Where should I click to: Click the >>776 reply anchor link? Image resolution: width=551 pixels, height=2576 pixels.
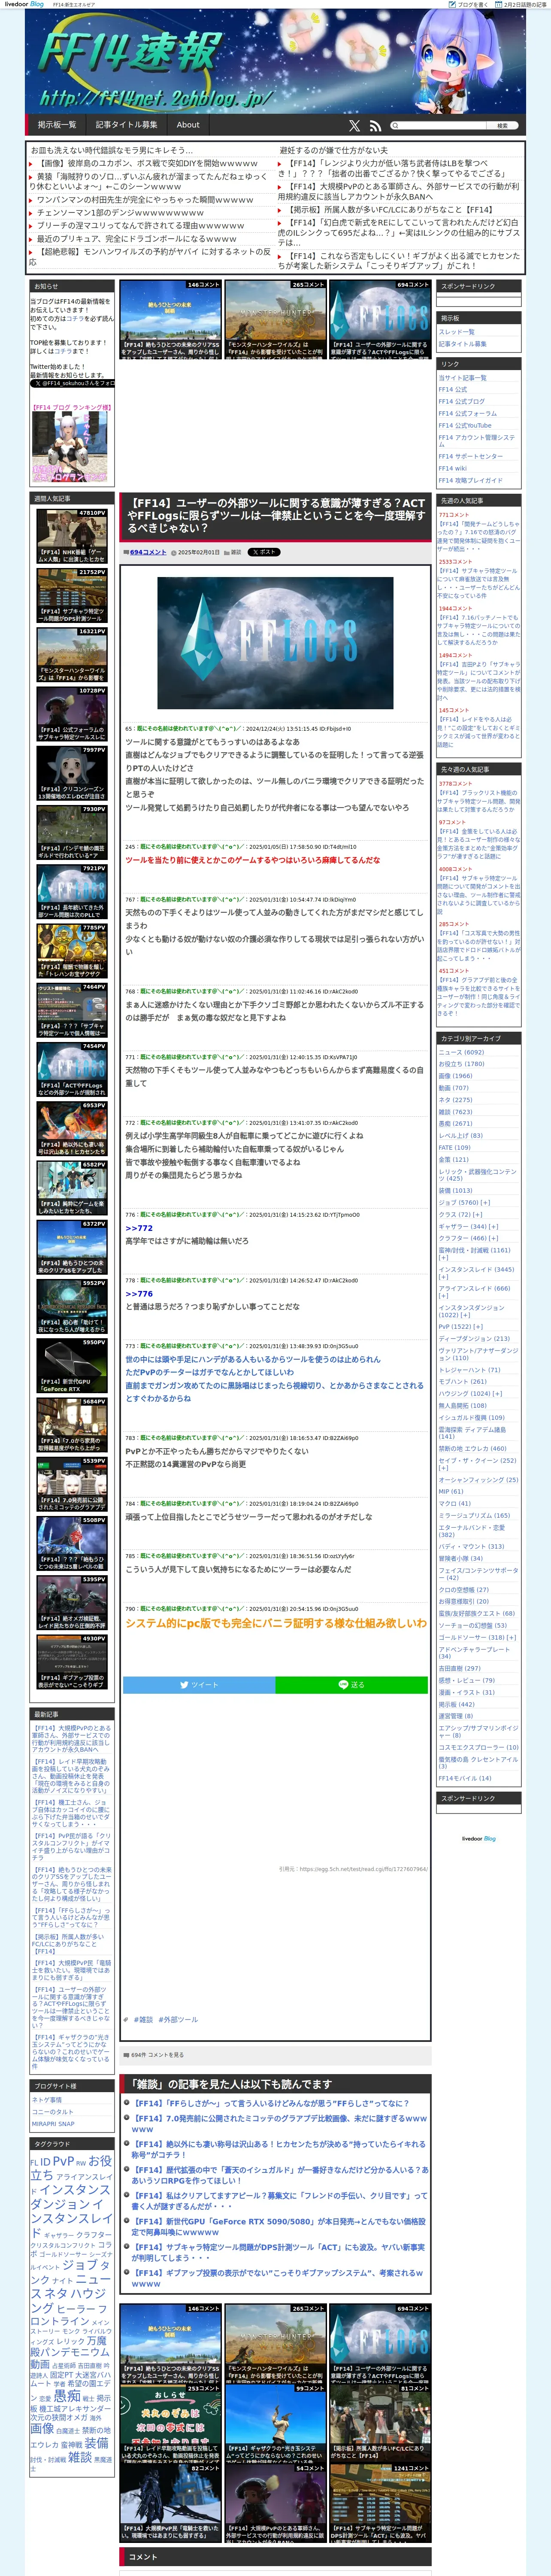pyautogui.click(x=139, y=1293)
